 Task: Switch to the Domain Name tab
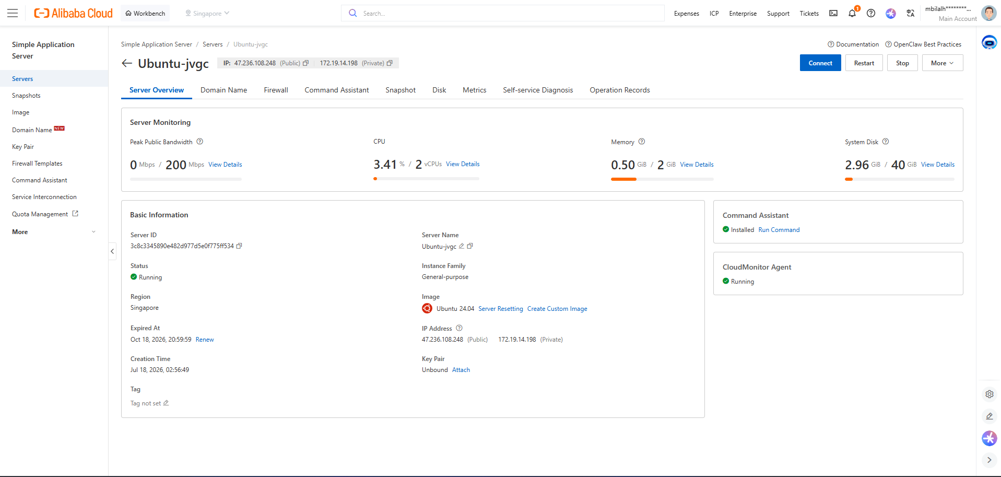tap(224, 90)
